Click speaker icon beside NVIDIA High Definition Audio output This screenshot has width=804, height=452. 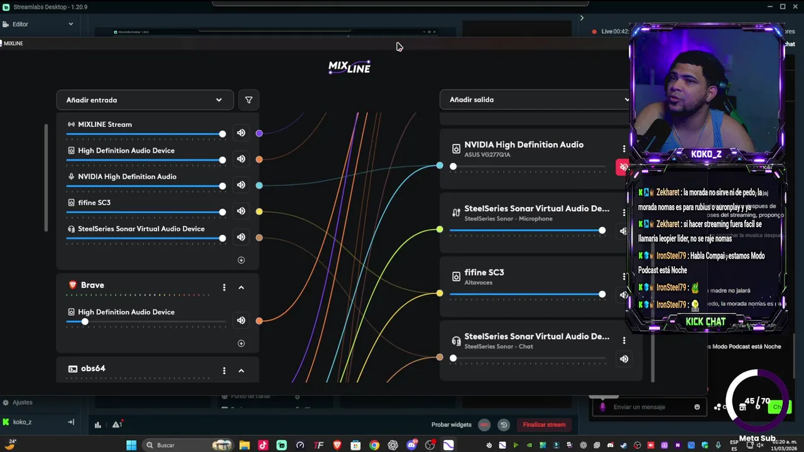pos(456,149)
